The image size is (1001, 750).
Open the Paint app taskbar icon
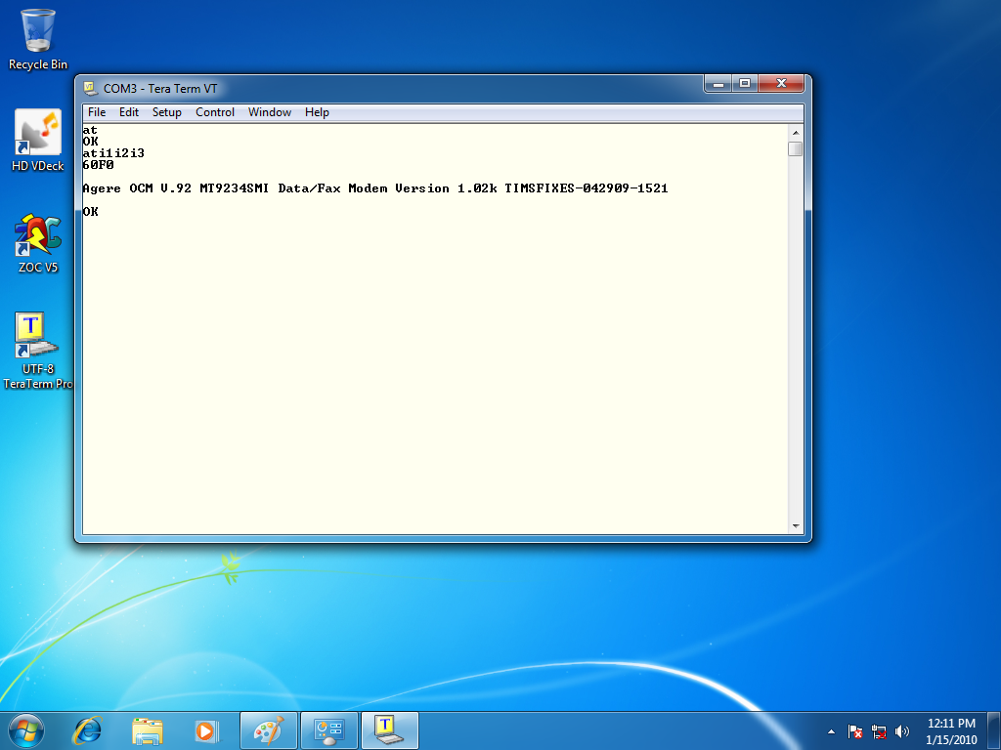tap(268, 729)
